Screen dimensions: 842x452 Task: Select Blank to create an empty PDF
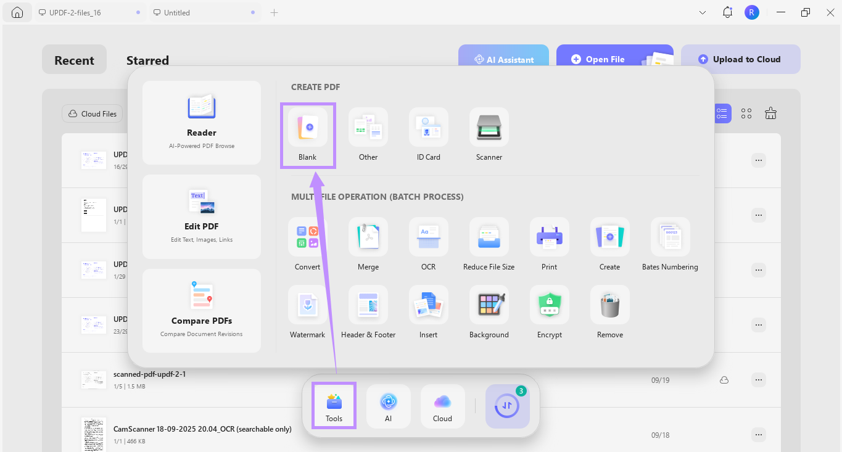tap(308, 134)
